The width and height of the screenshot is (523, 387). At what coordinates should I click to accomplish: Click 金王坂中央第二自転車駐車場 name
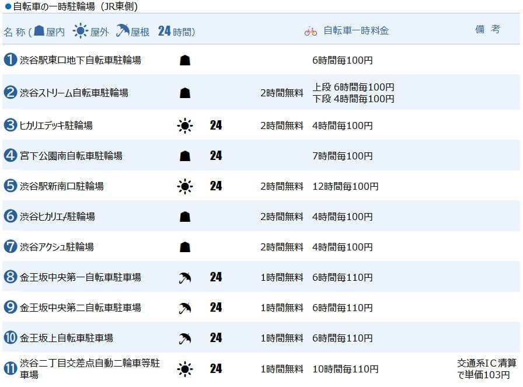[80, 308]
